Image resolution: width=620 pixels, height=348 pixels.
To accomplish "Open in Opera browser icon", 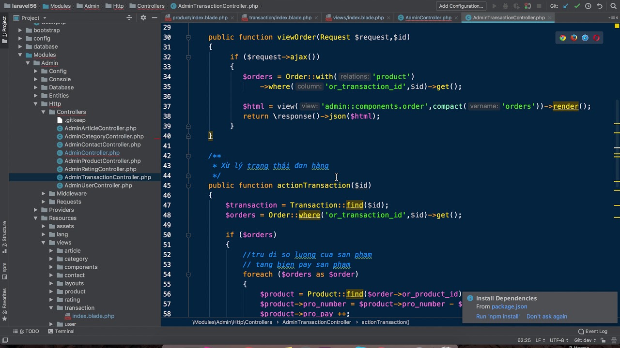I will pyautogui.click(x=596, y=38).
